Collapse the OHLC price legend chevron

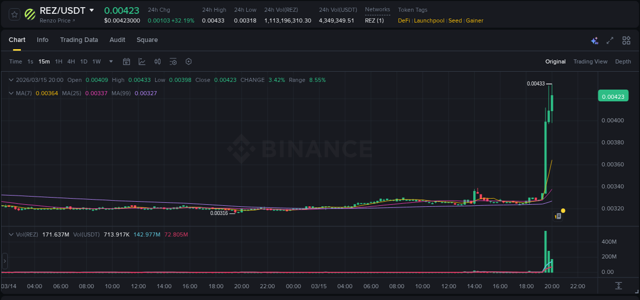tap(11, 80)
